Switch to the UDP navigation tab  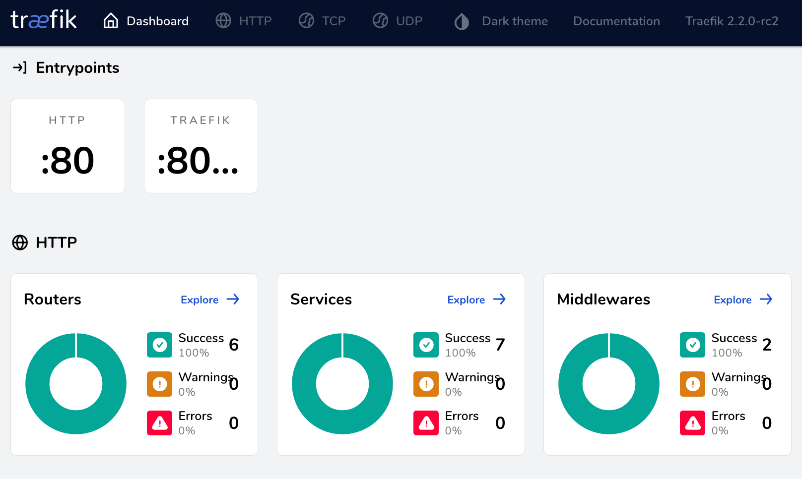click(398, 21)
